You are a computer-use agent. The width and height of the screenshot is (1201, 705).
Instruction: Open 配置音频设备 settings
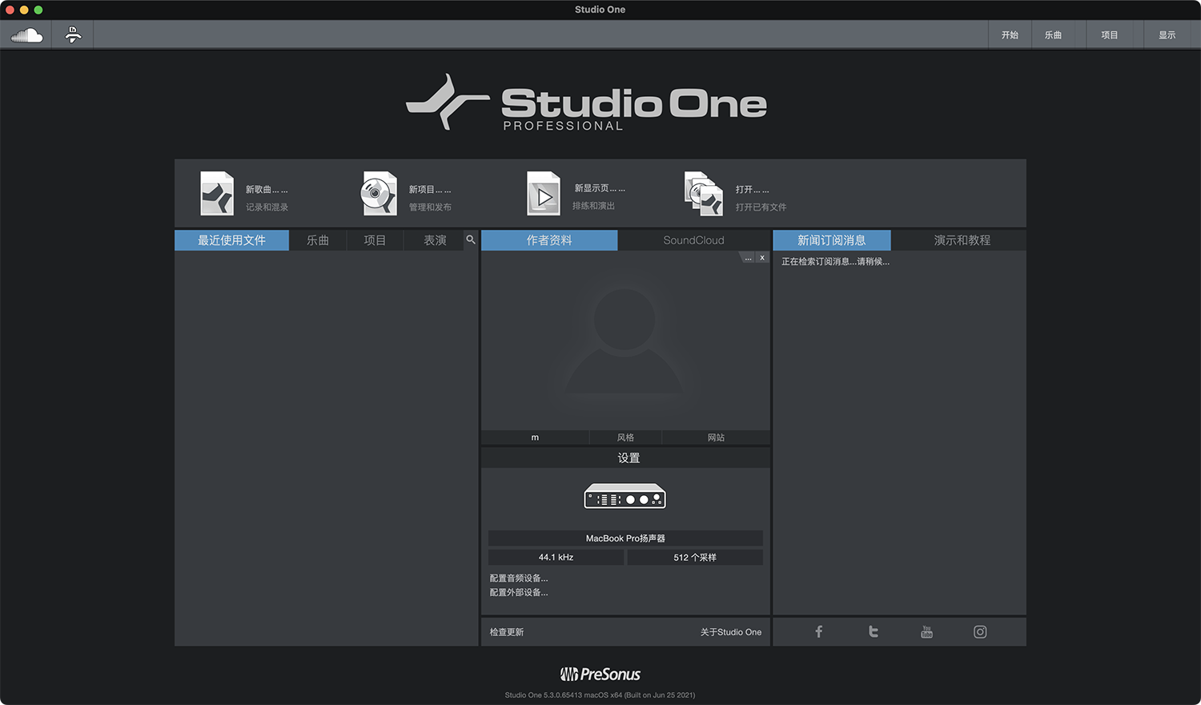click(x=518, y=577)
